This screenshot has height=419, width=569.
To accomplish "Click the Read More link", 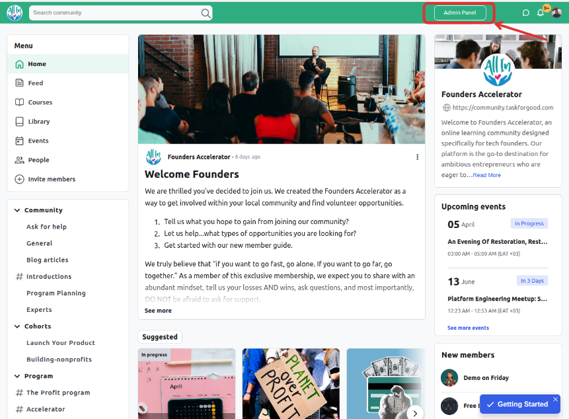I will [x=486, y=175].
